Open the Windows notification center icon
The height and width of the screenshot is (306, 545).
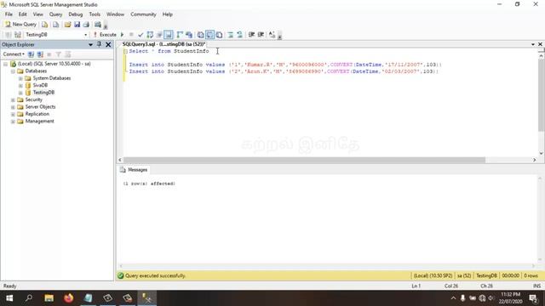point(533,298)
